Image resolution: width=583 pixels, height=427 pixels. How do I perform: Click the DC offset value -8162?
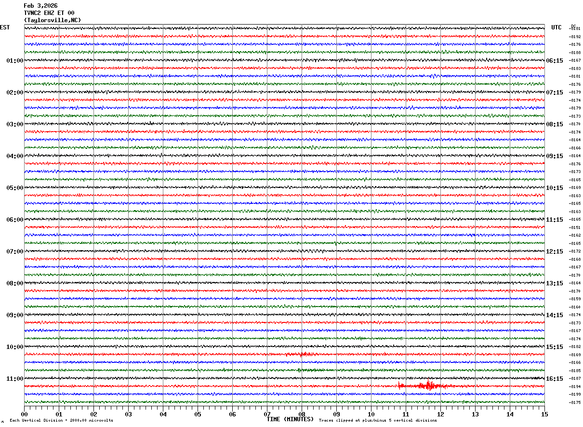pyautogui.click(x=575, y=235)
